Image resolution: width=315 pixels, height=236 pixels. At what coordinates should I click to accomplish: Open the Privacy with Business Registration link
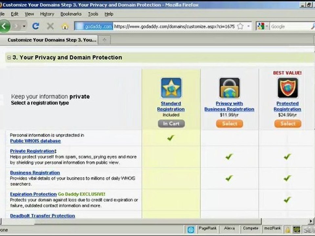229,106
